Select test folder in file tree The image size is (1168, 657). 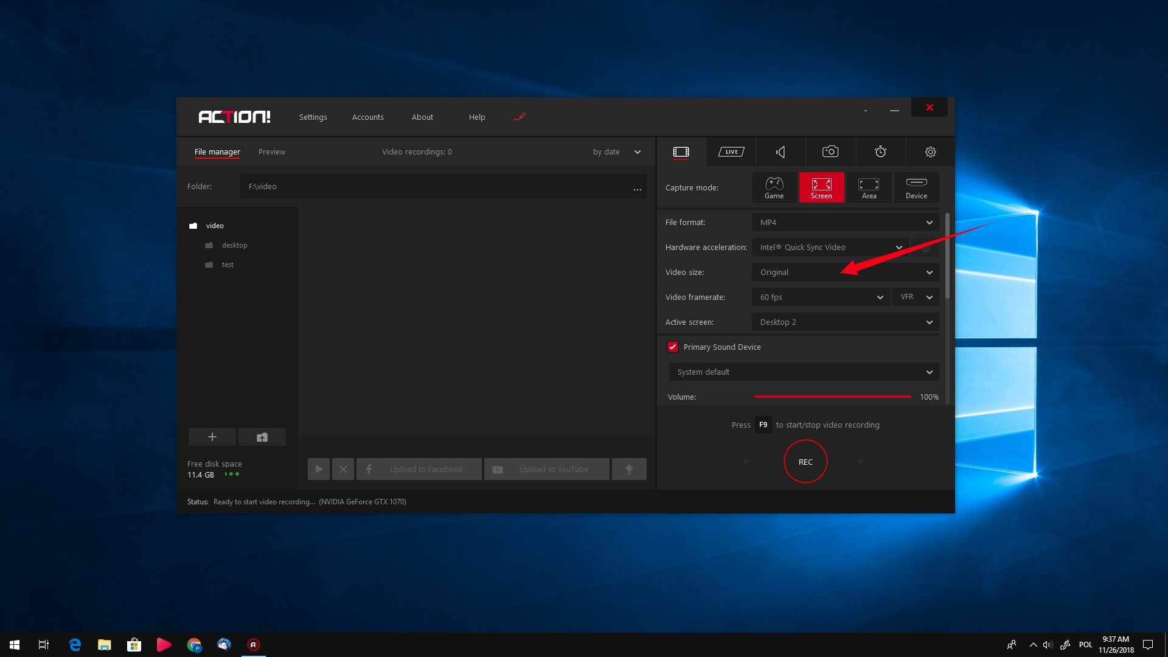[x=228, y=264]
